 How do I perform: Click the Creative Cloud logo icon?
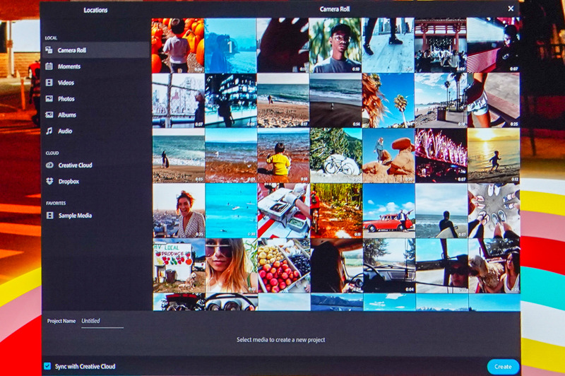click(49, 165)
